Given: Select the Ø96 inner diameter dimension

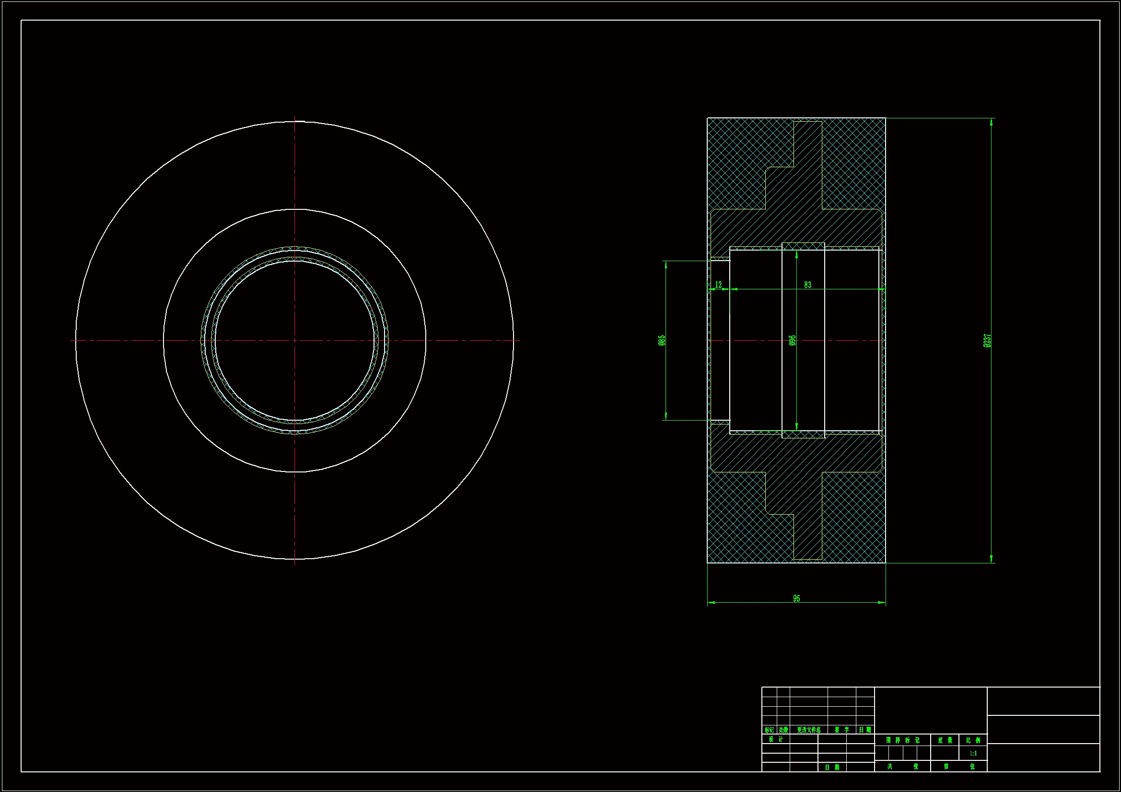Looking at the screenshot, I should click(793, 340).
